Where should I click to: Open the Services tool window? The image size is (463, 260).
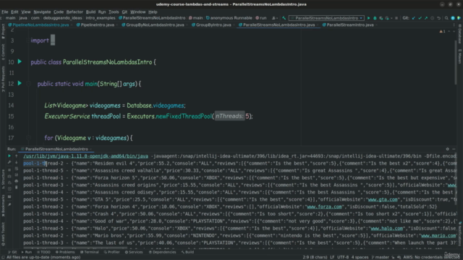point(134,252)
